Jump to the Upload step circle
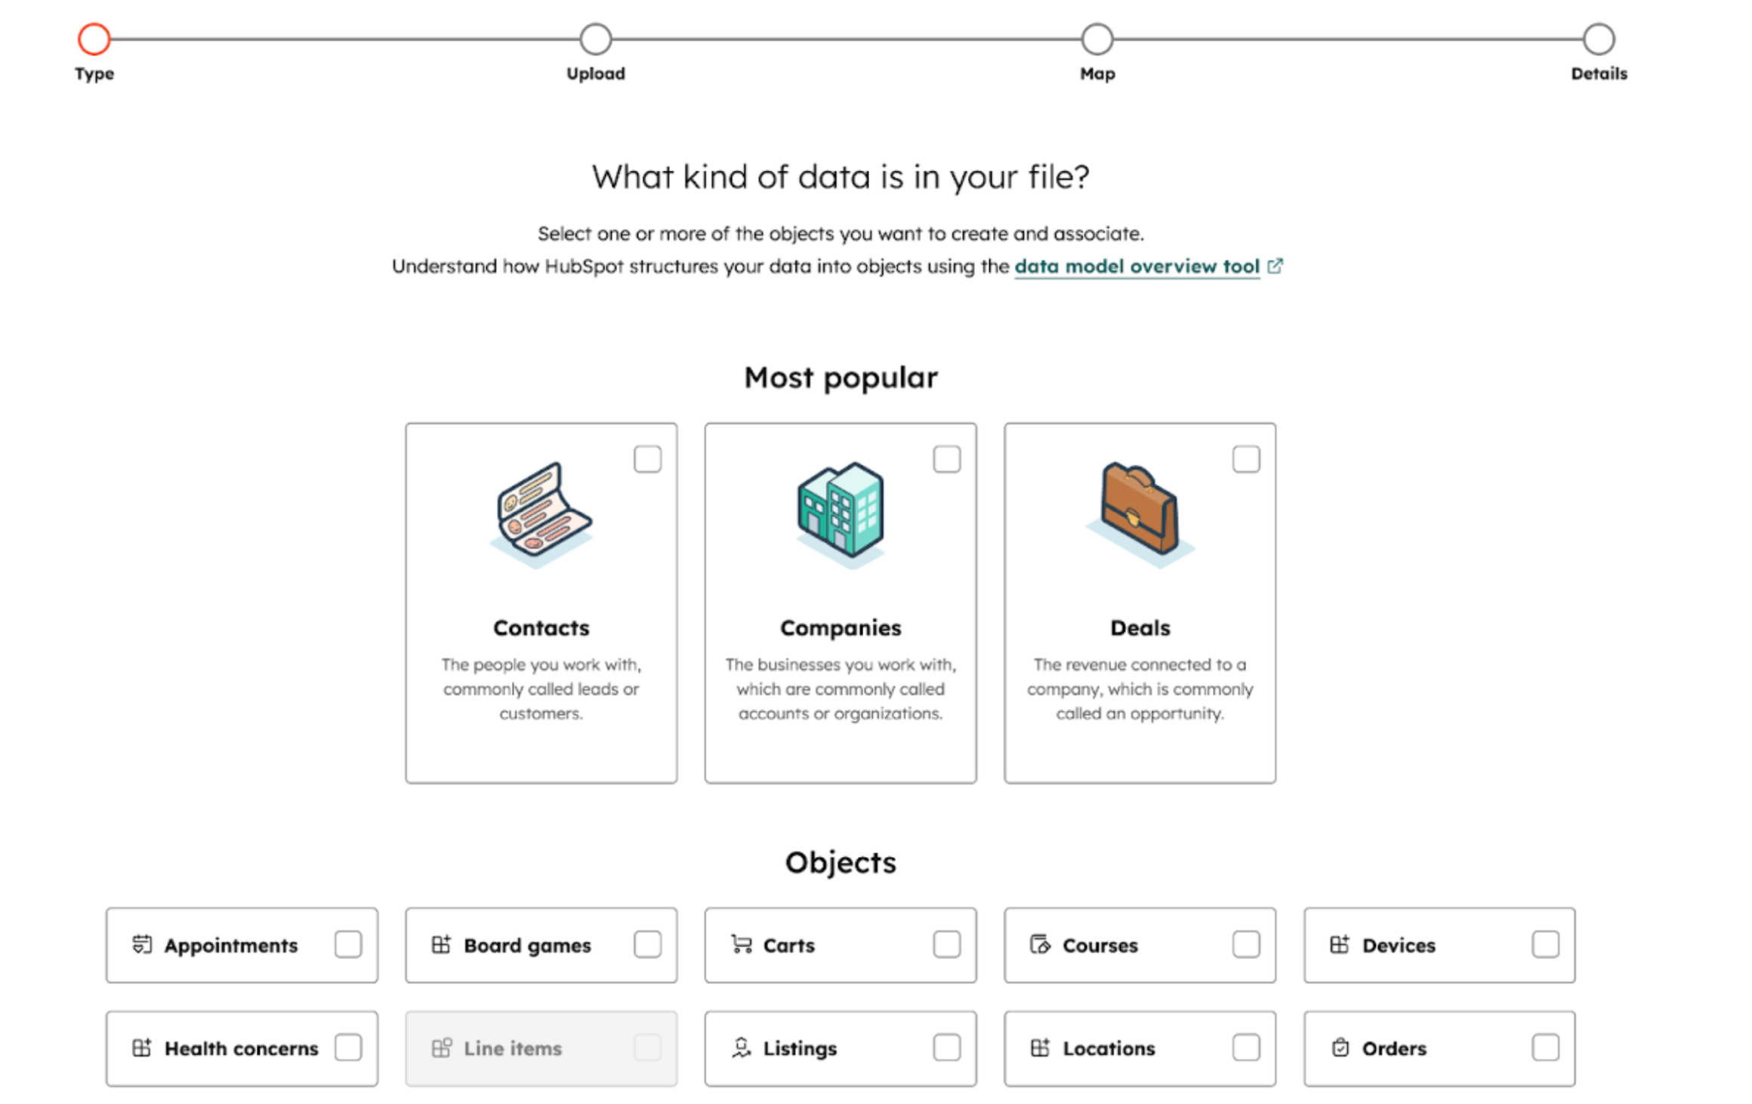Screen dimensions: 1752x1104 coord(596,39)
